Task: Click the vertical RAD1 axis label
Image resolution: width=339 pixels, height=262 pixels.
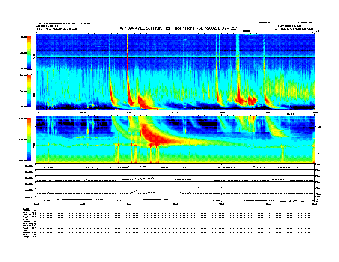Action: (x=34, y=94)
